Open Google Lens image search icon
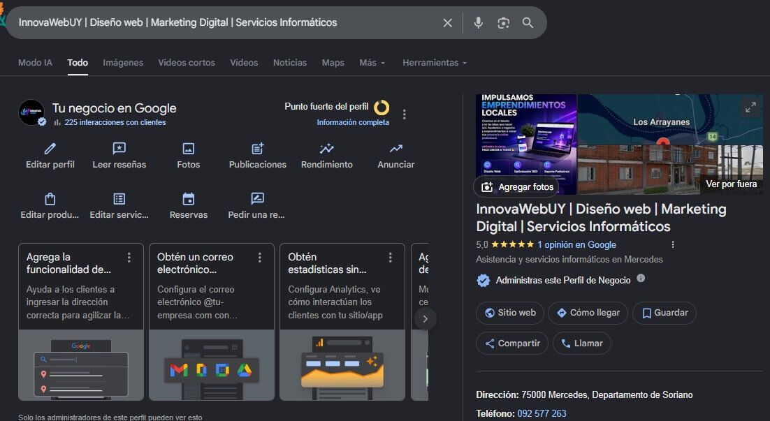This screenshot has width=770, height=421. point(503,22)
